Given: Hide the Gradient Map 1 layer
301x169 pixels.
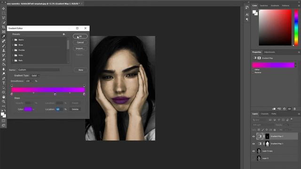Looking at the screenshot, I should coord(253,144).
